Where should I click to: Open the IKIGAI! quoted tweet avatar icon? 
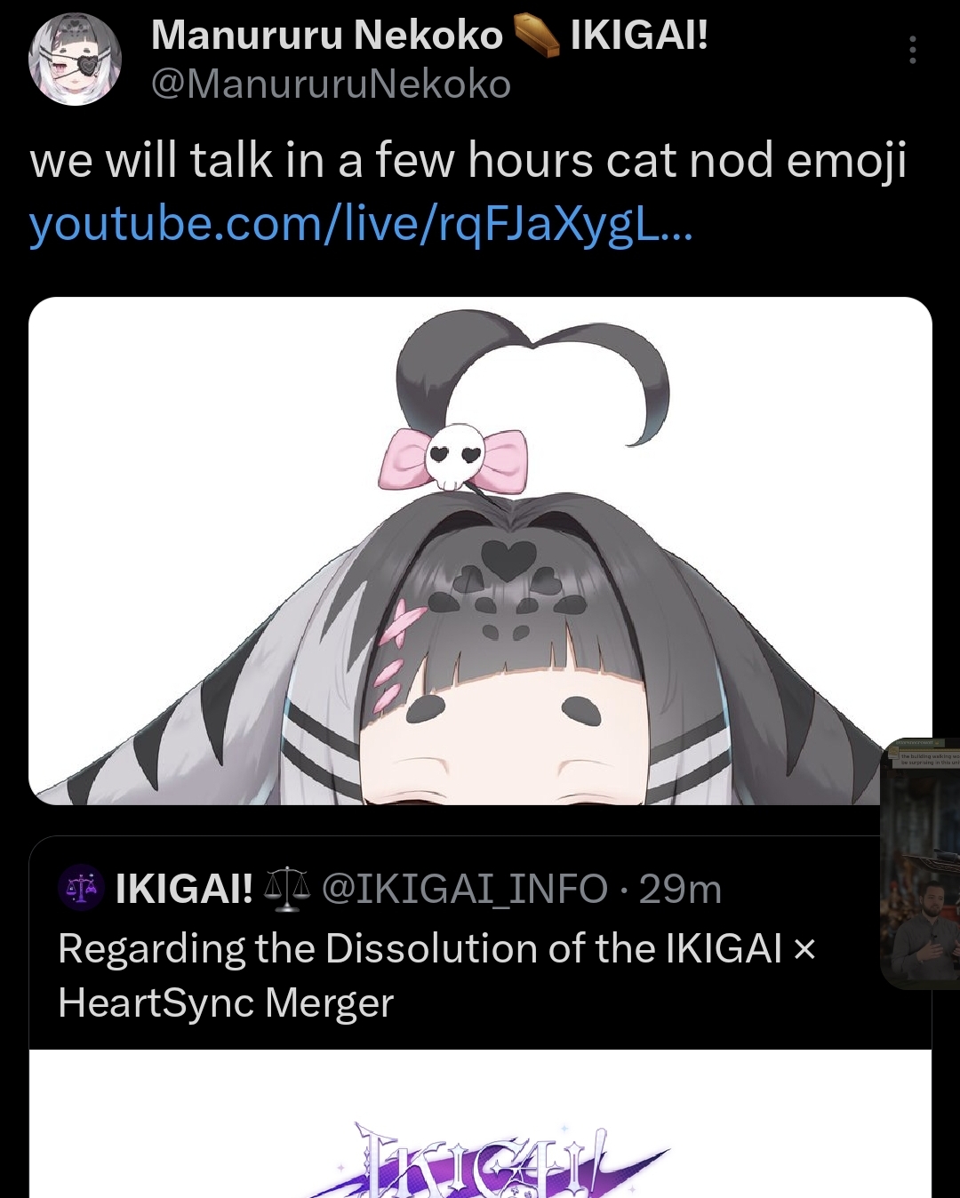(82, 888)
